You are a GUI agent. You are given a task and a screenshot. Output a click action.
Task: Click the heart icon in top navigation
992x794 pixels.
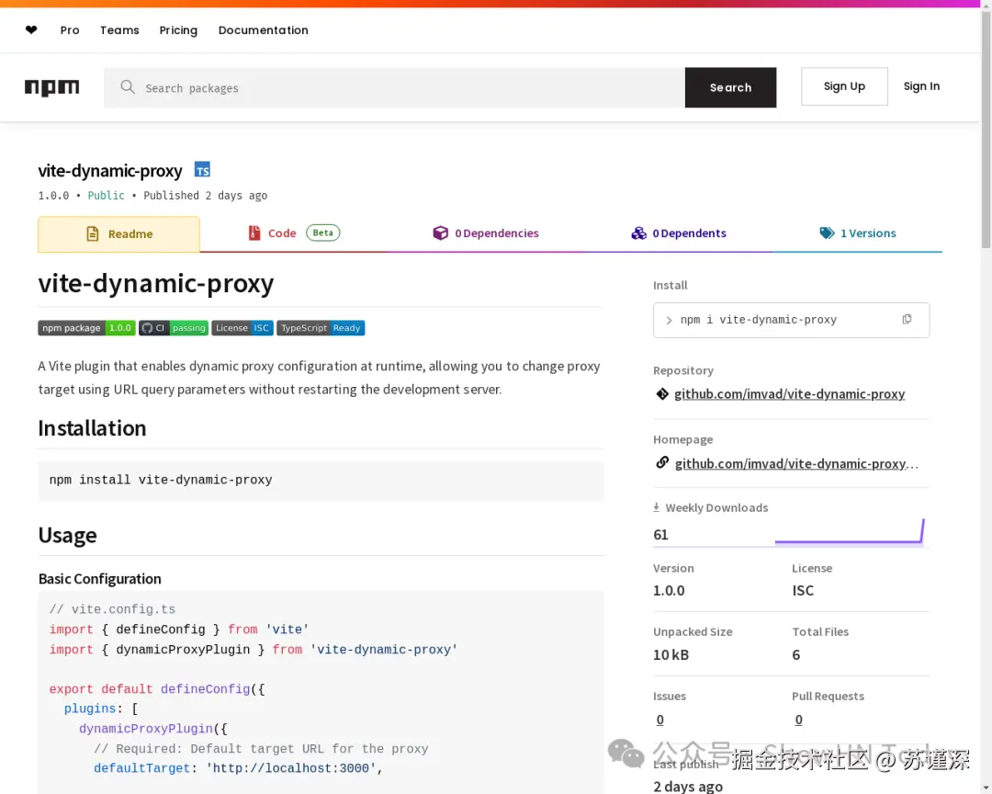coord(31,29)
